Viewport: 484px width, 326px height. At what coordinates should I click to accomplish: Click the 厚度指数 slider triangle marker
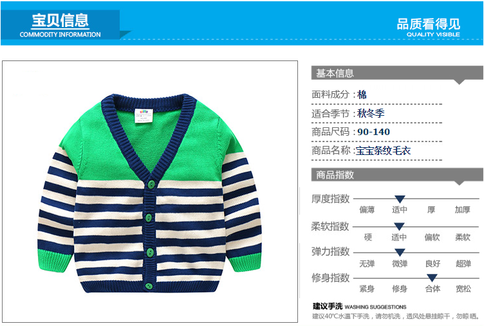400,199
